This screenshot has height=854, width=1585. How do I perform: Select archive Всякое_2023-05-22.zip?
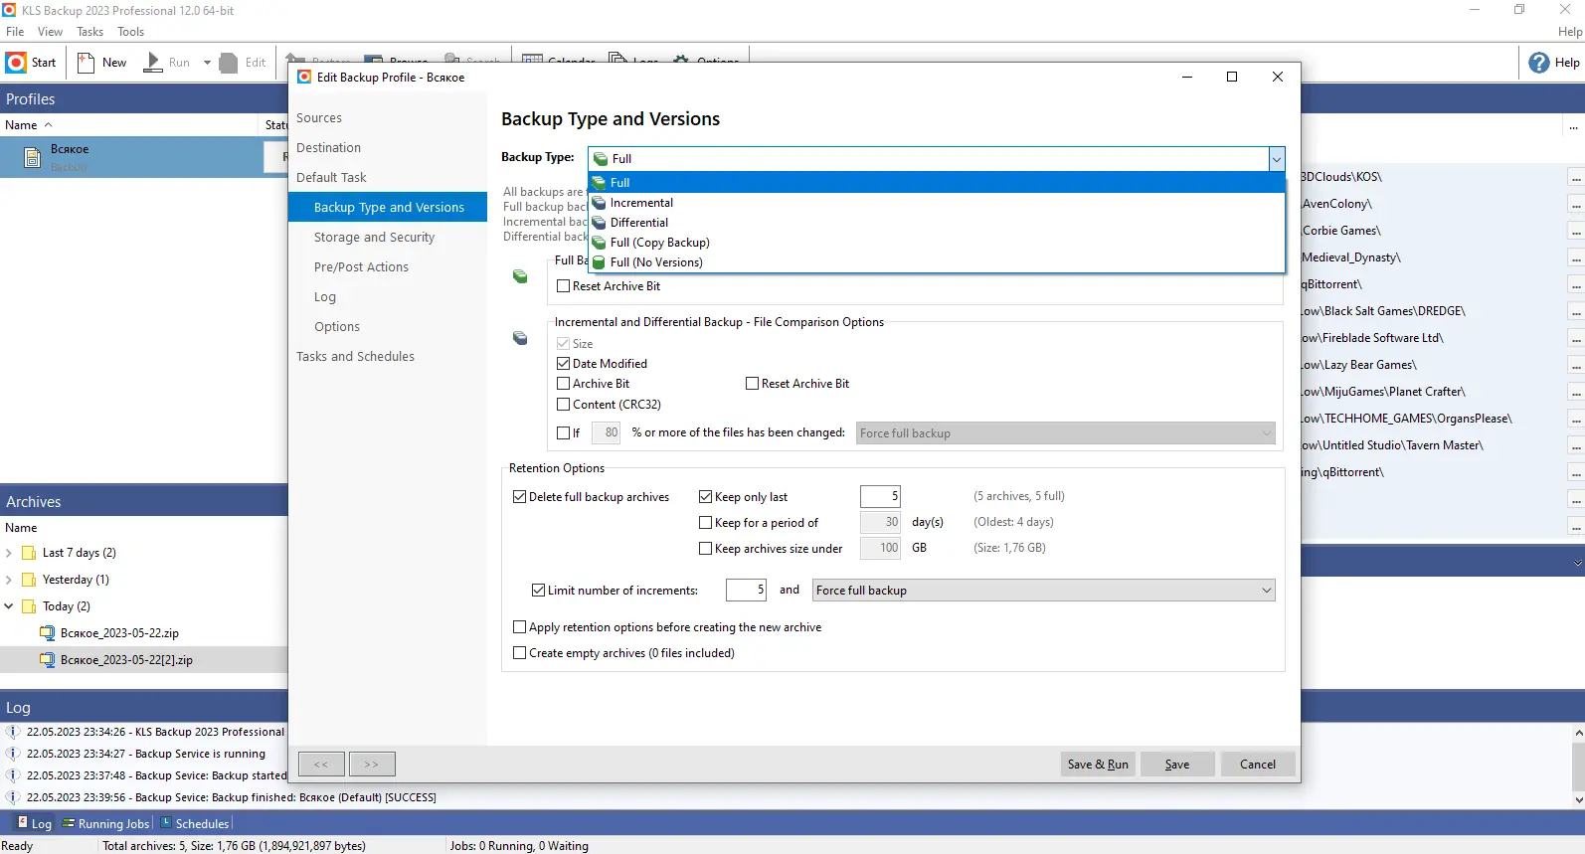click(x=119, y=633)
